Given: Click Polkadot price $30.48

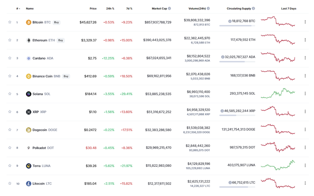Looking at the screenshot, I should [x=91, y=148].
